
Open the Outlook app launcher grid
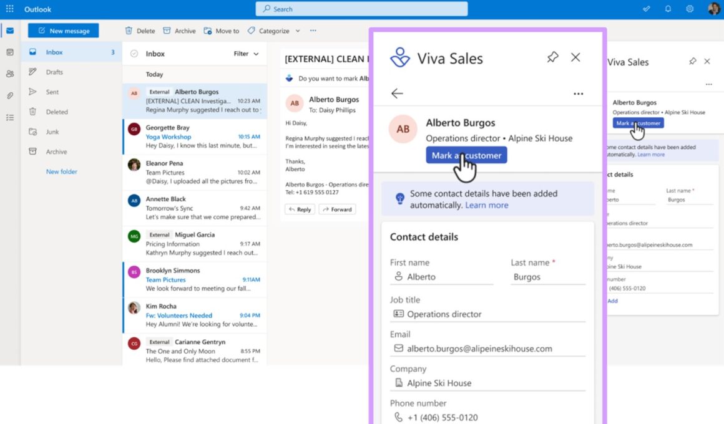click(x=9, y=9)
